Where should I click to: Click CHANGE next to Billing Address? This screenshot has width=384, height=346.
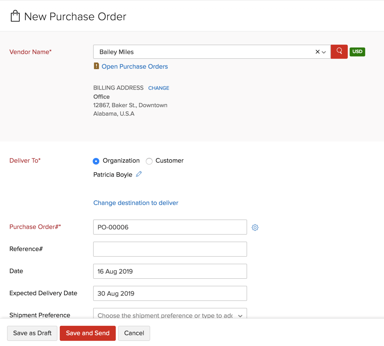158,88
